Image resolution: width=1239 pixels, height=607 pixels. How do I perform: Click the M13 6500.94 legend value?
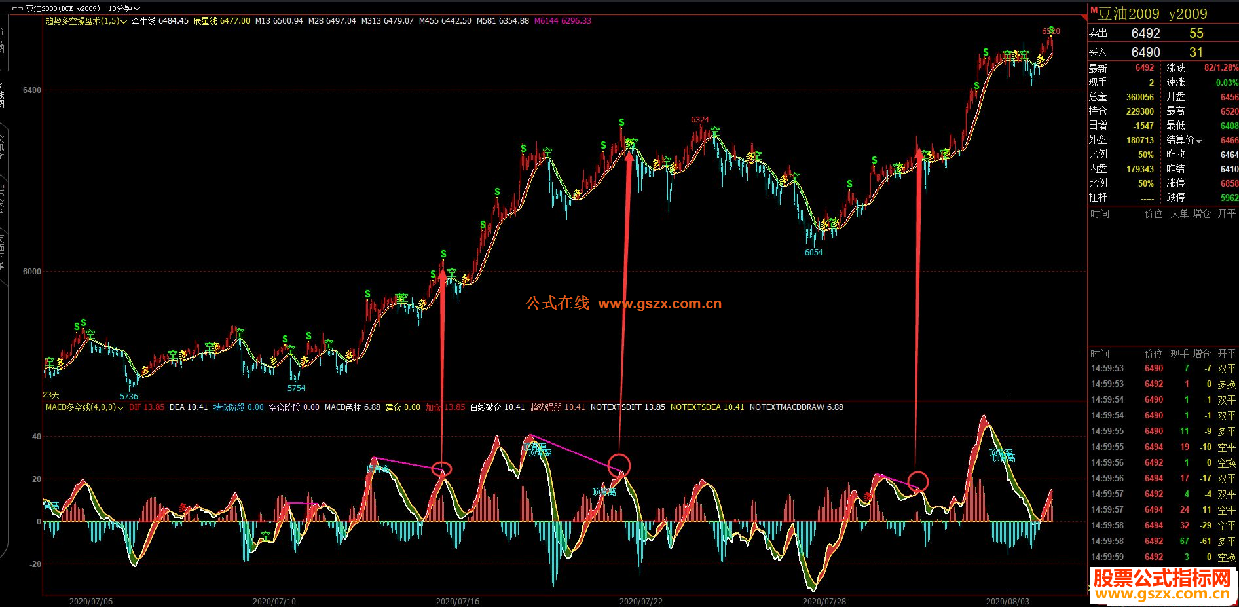coord(279,21)
